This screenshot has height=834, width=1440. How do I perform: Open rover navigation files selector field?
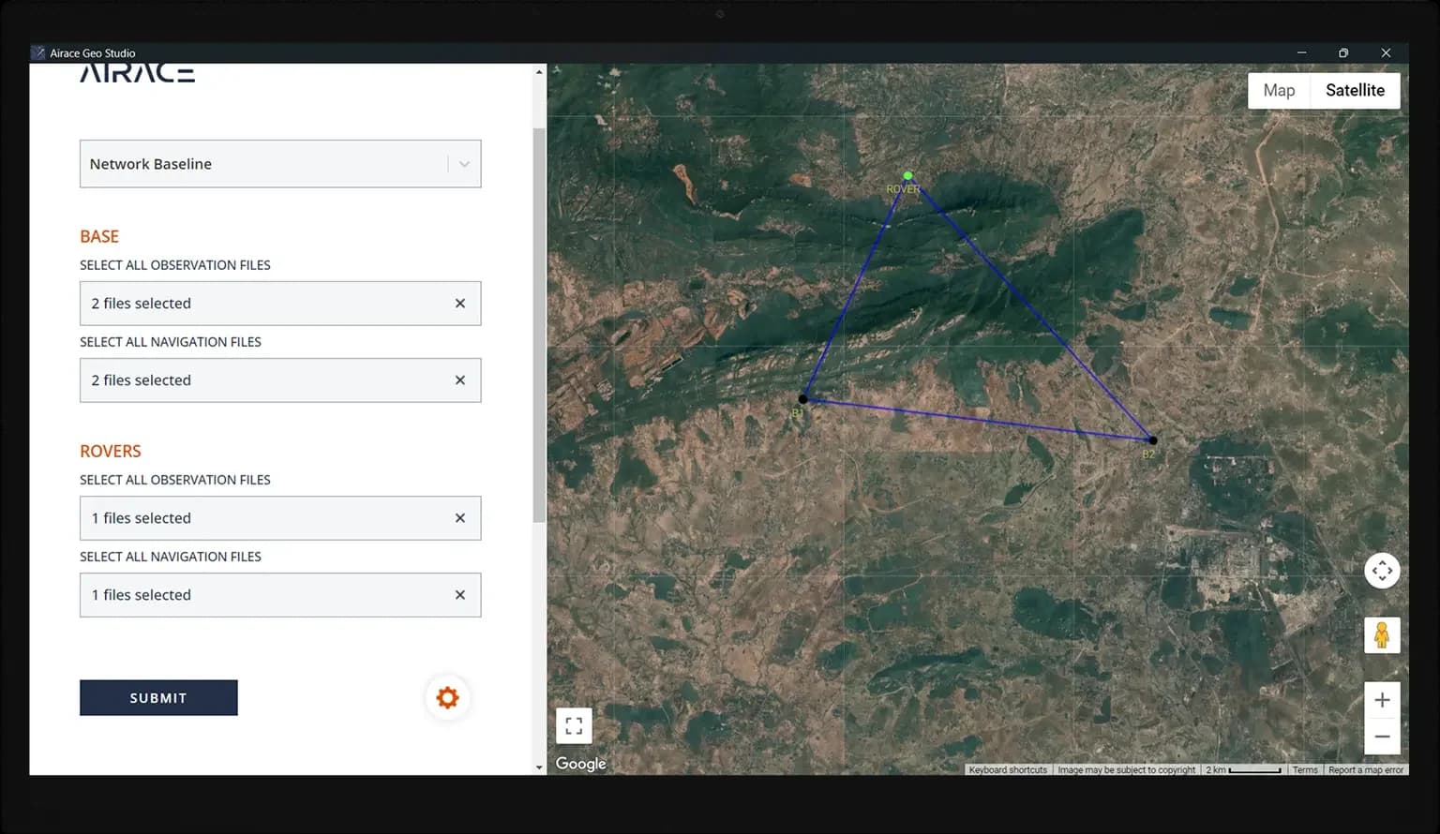pos(280,595)
